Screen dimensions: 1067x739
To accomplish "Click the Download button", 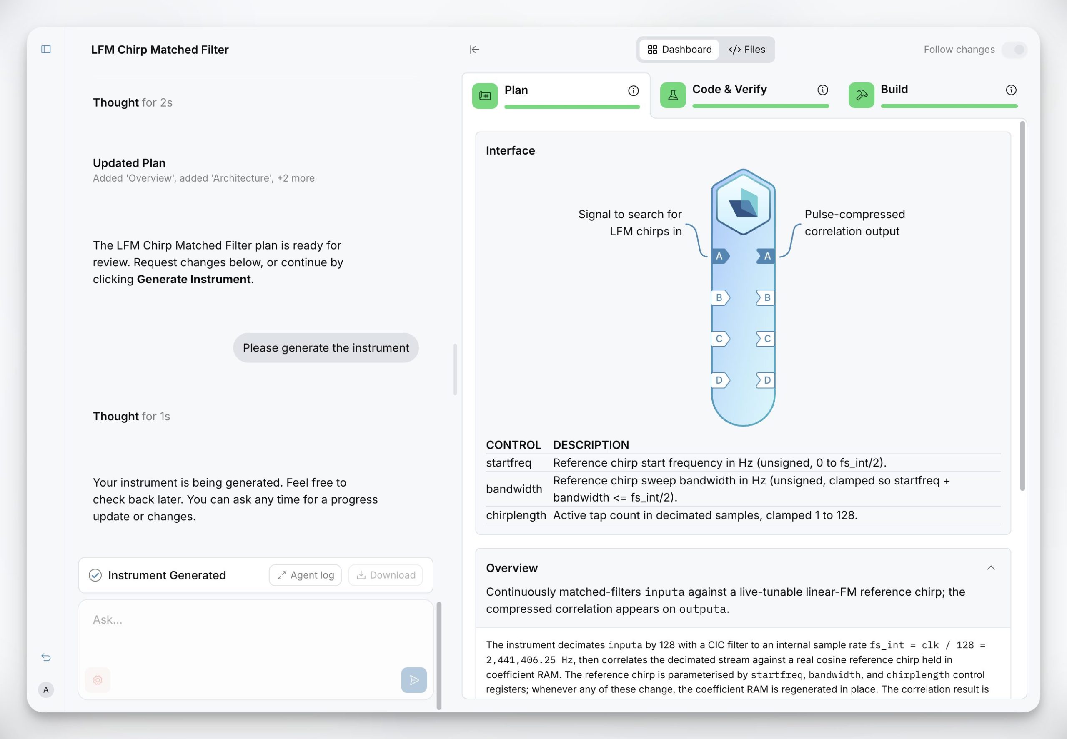I will click(x=386, y=575).
